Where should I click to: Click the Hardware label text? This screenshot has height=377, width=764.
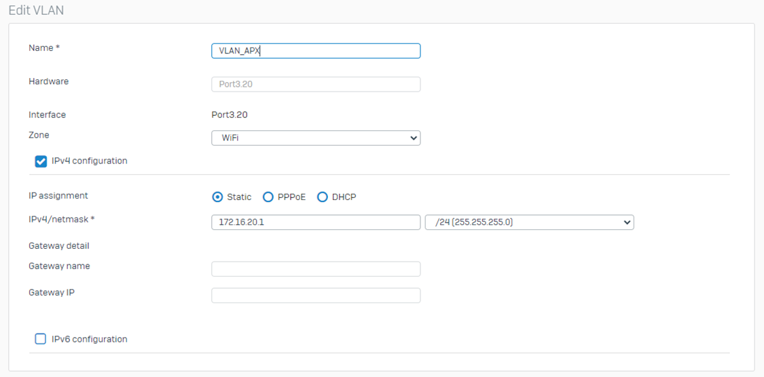[49, 81]
